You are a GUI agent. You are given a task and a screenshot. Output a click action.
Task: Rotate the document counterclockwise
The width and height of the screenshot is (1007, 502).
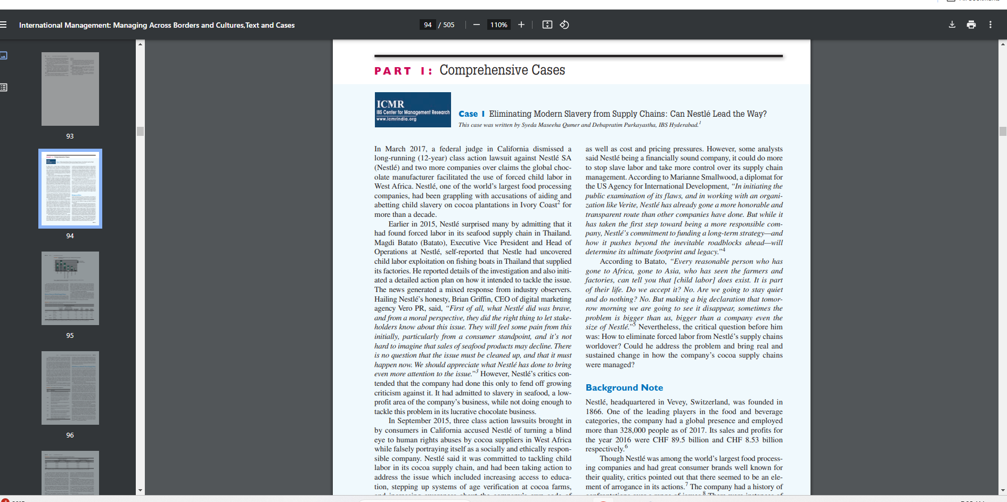click(x=564, y=25)
